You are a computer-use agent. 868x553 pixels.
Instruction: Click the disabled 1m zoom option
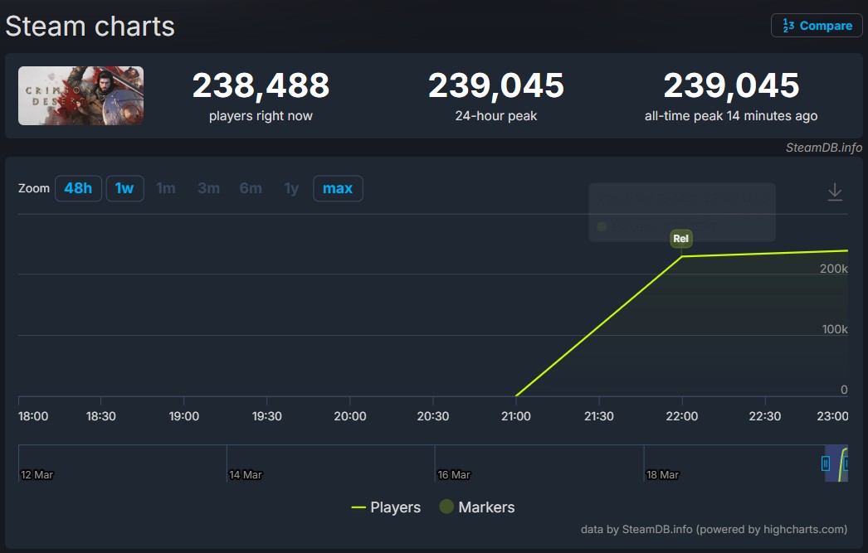[166, 188]
